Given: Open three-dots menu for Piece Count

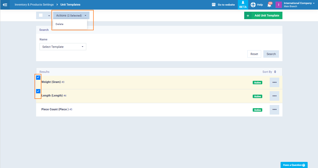Looking at the screenshot, I should click(274, 110).
